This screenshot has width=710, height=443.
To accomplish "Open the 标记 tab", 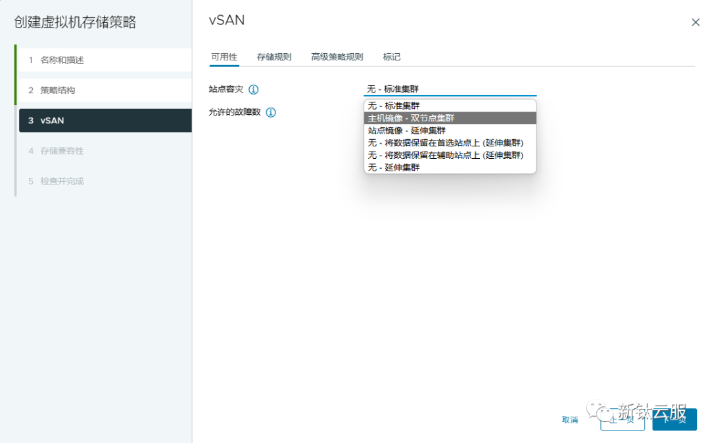I will tap(391, 57).
